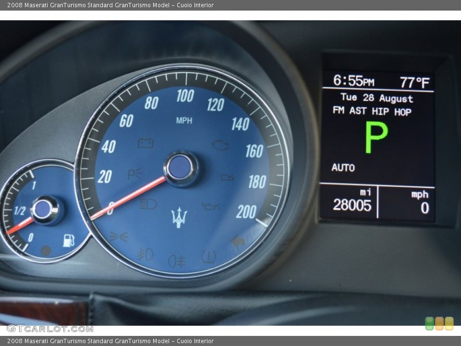Click the 100 mark on speedometer

point(185,96)
